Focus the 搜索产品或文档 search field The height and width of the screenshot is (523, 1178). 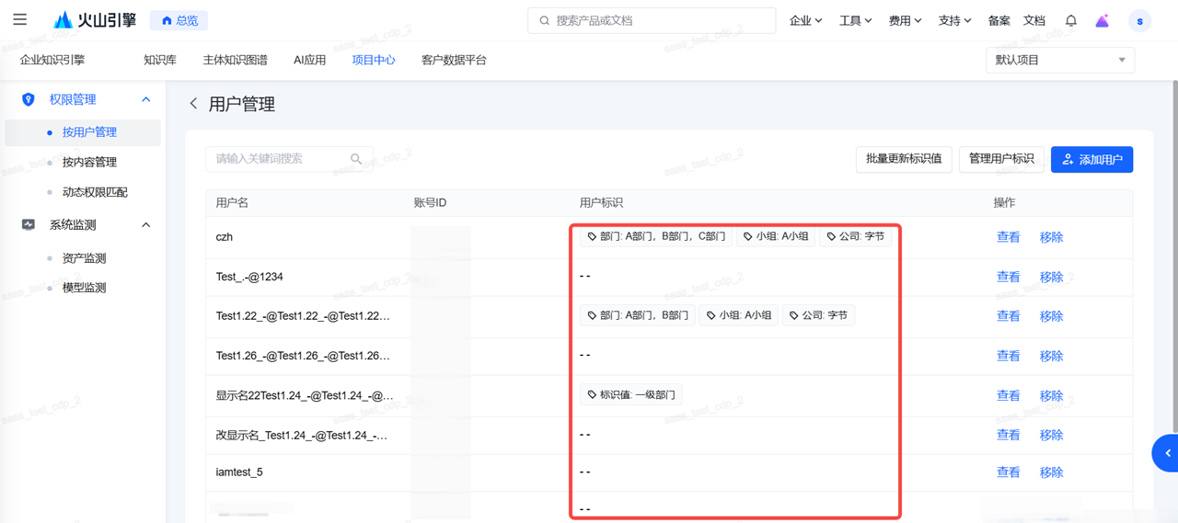(x=652, y=20)
